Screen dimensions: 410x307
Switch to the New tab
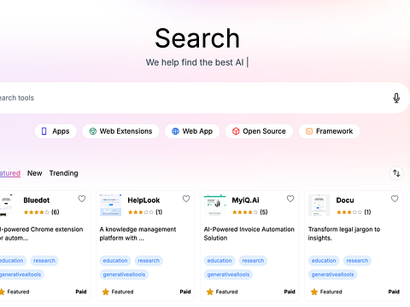pyautogui.click(x=35, y=173)
